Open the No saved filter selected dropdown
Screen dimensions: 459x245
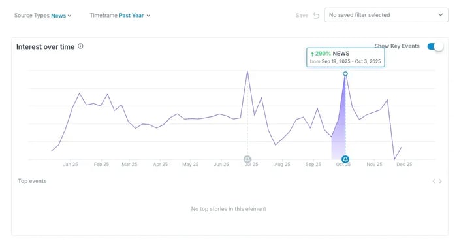(x=386, y=15)
